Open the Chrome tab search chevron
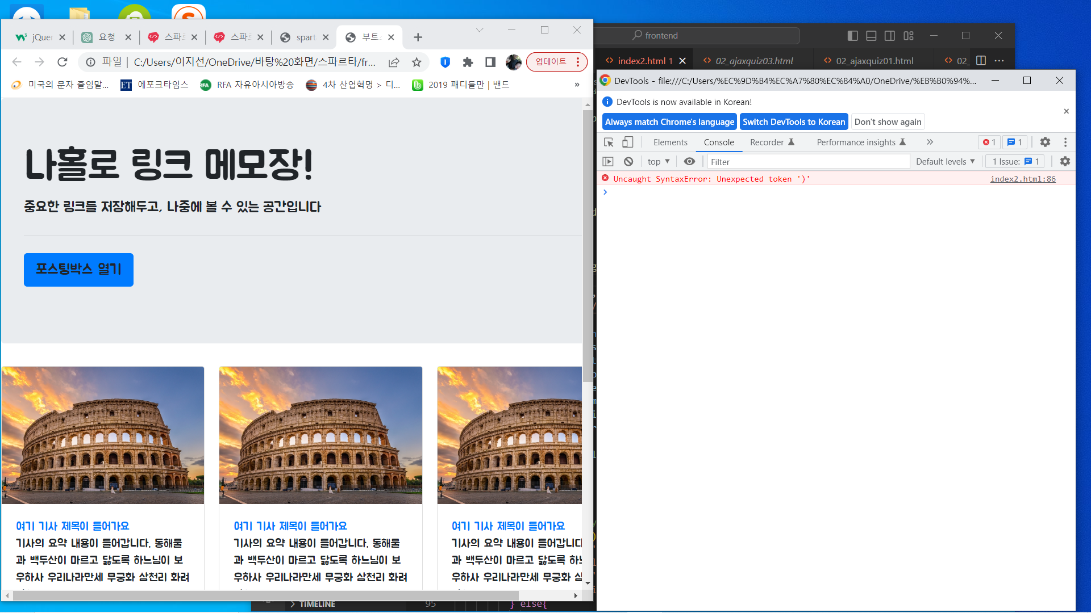This screenshot has width=1091, height=613. [x=480, y=30]
